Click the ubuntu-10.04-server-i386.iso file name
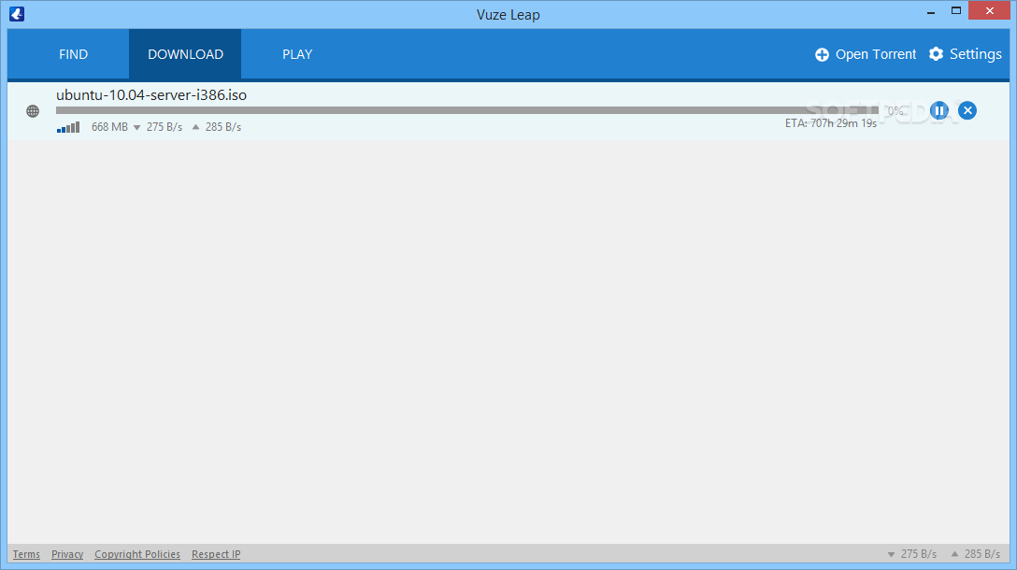 [x=151, y=95]
